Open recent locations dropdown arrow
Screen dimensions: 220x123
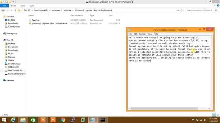12,11
